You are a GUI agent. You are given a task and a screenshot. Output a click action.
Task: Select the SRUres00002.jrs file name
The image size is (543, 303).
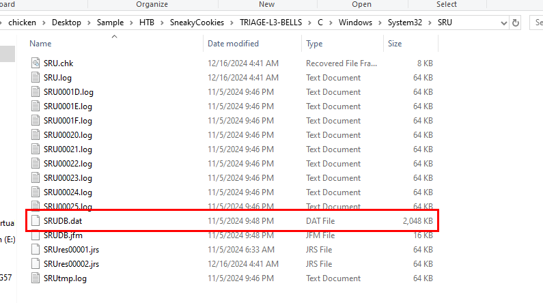pos(71,264)
